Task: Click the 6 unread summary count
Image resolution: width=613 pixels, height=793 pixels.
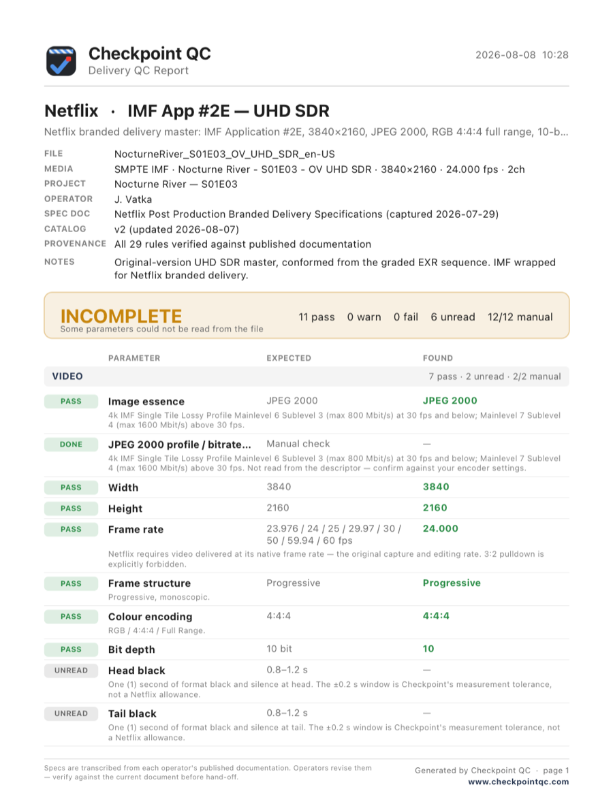Action: point(453,317)
